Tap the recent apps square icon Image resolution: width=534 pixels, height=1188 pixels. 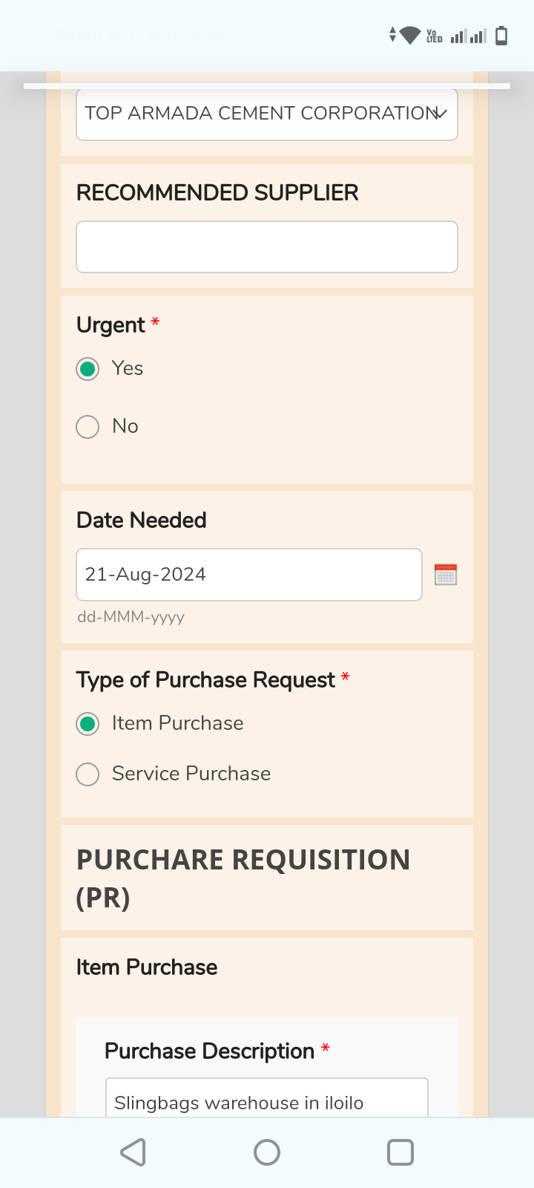pos(400,1152)
